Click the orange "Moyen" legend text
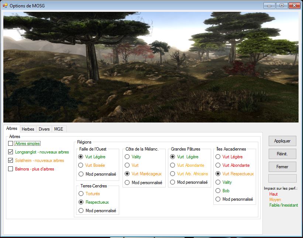303x238 pixels. [x=275, y=200]
